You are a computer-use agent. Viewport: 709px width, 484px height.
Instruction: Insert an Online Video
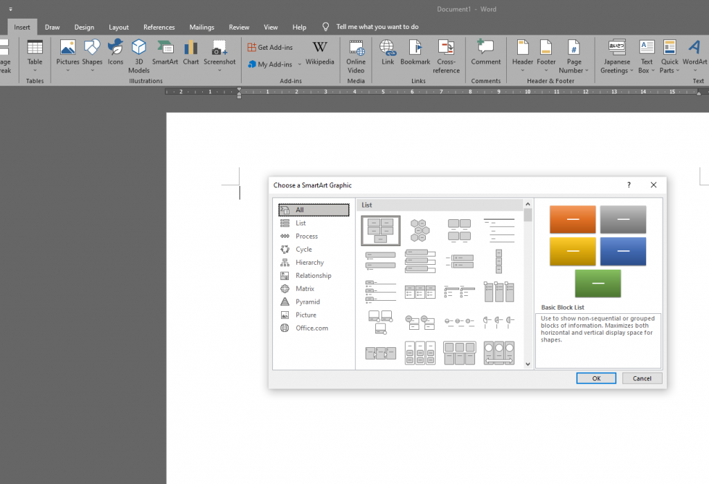coord(355,55)
